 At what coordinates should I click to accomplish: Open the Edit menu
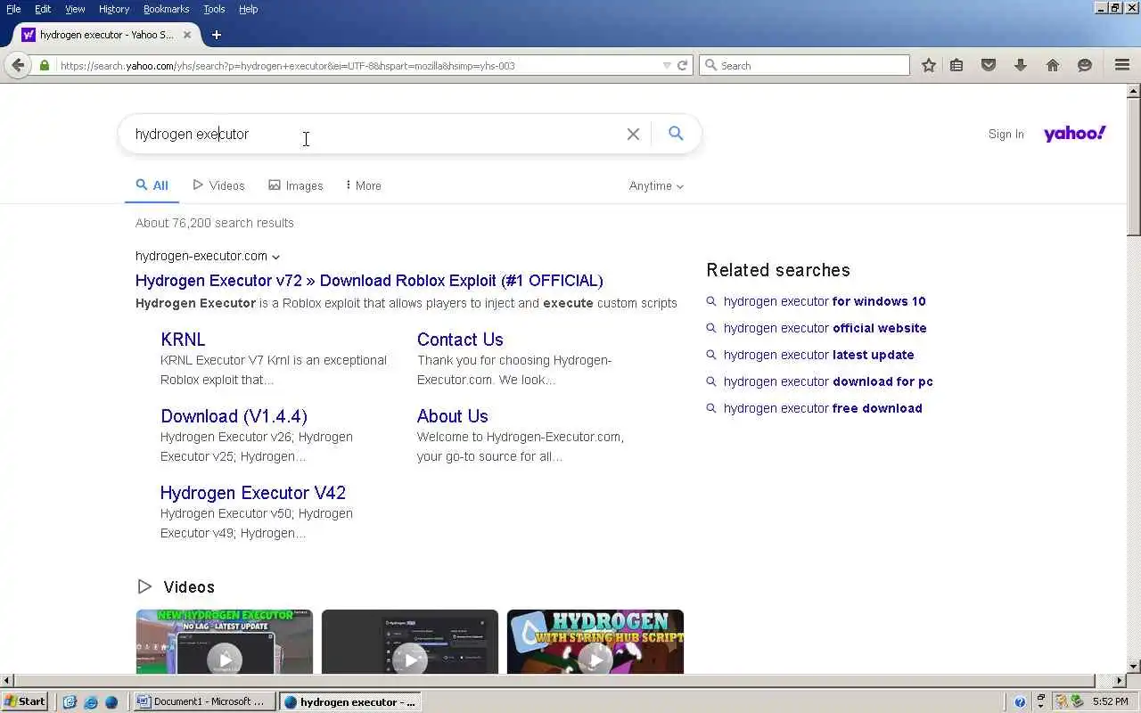coord(43,9)
